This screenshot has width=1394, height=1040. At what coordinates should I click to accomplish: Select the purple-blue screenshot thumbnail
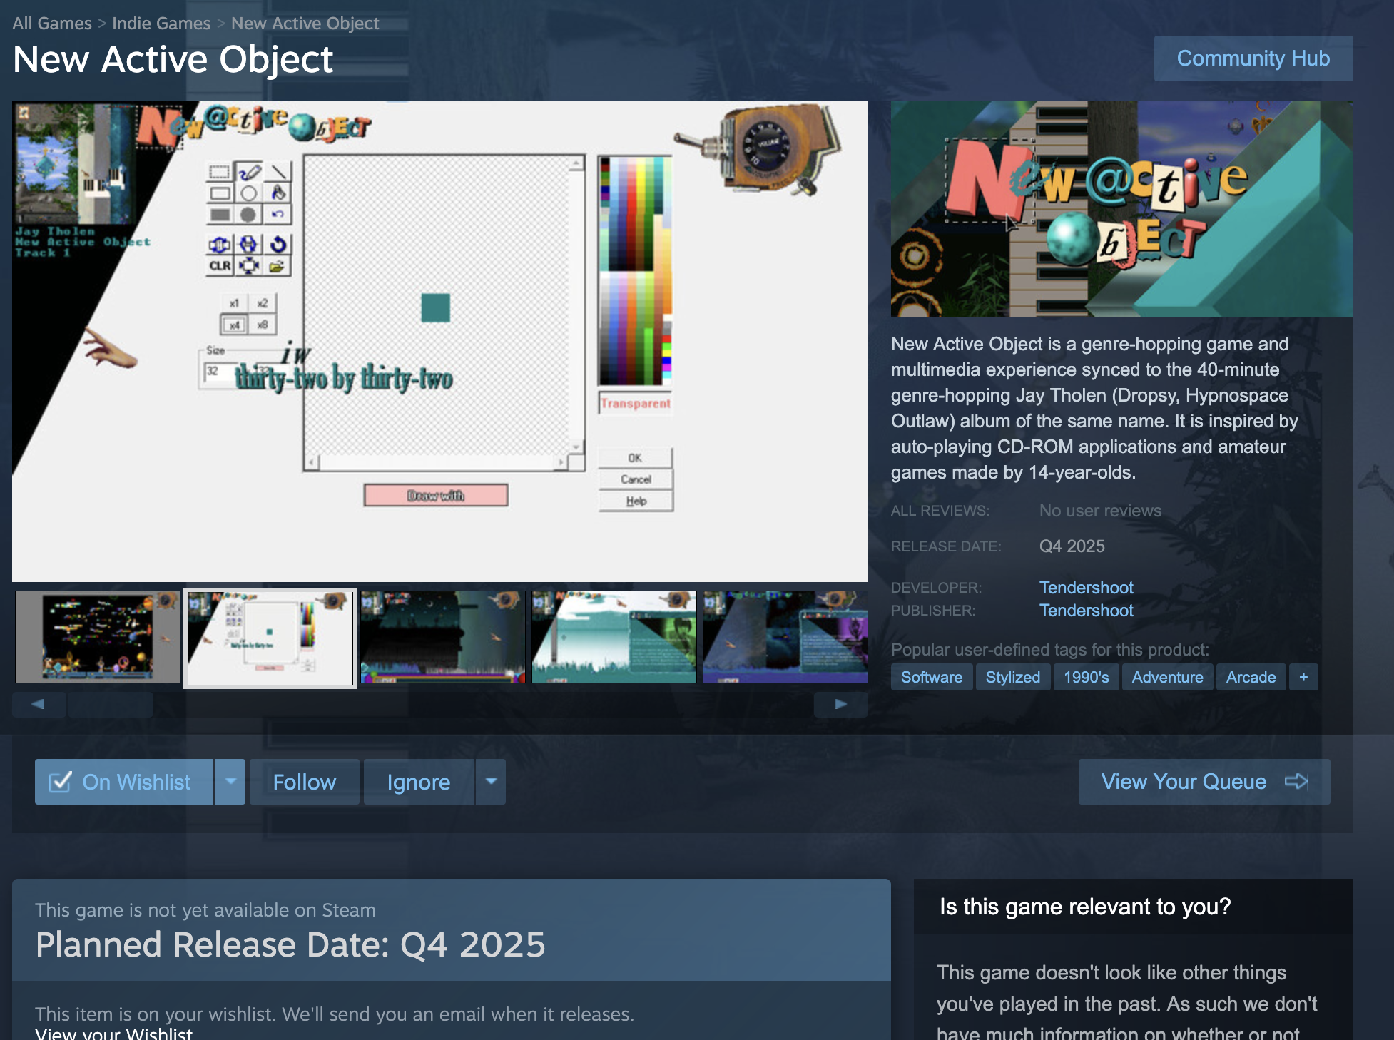[x=785, y=637]
